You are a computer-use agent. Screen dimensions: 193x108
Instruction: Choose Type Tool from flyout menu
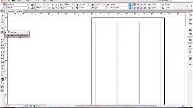click(x=17, y=32)
